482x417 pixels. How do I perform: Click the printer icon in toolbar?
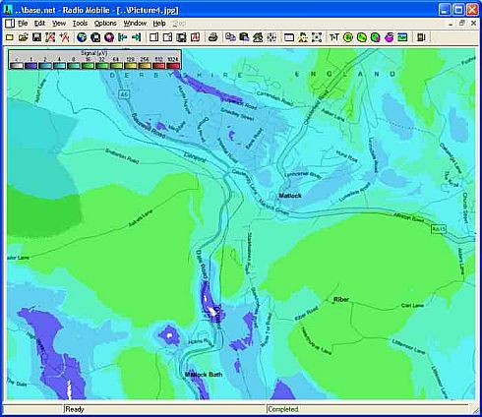coord(213,37)
